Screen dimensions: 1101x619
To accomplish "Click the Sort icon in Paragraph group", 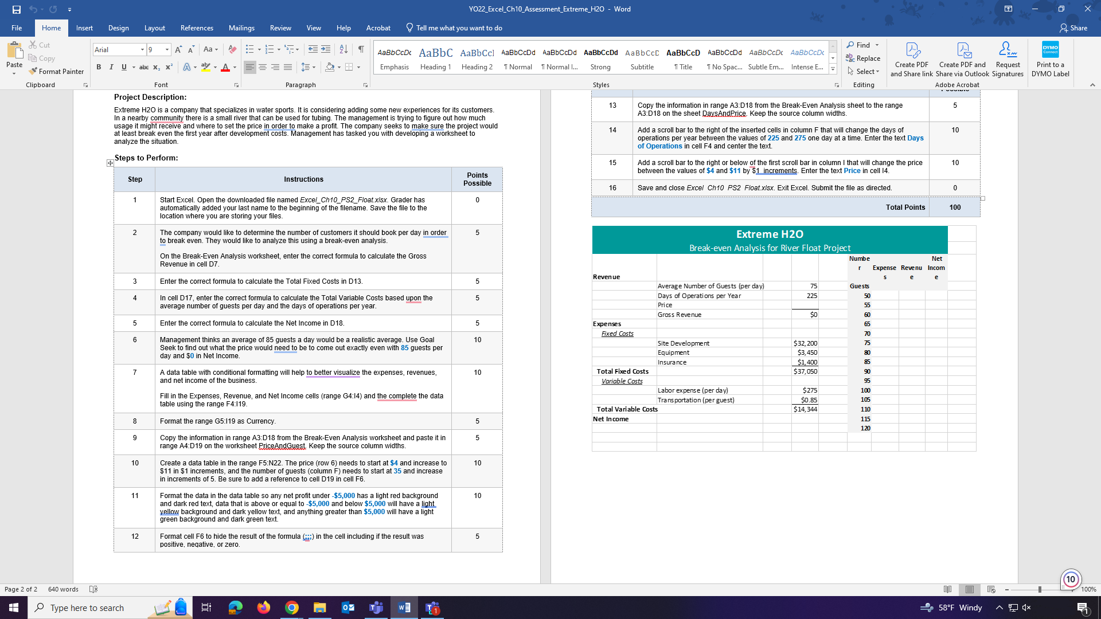I will (x=342, y=49).
